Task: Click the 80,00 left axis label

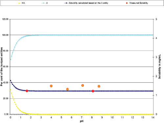Action: click(x=6, y=51)
